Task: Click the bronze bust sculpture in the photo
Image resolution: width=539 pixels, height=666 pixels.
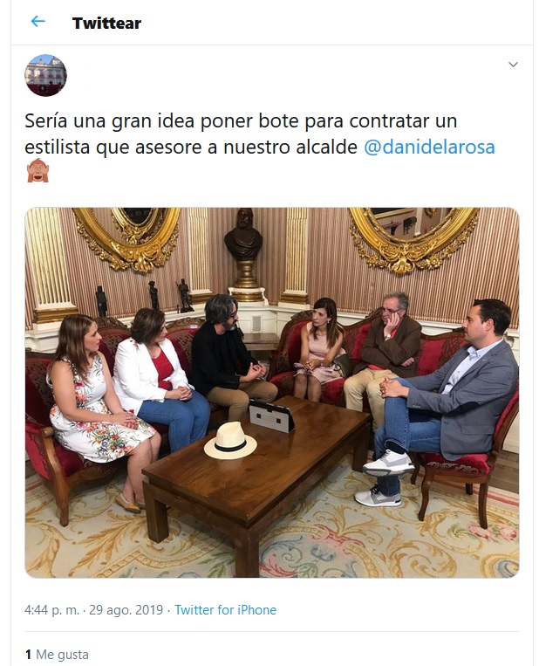Action: coord(243,235)
